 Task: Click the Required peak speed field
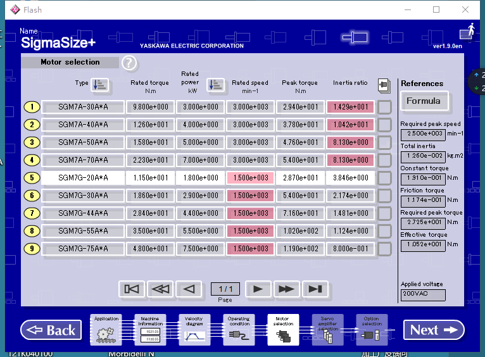pos(423,134)
